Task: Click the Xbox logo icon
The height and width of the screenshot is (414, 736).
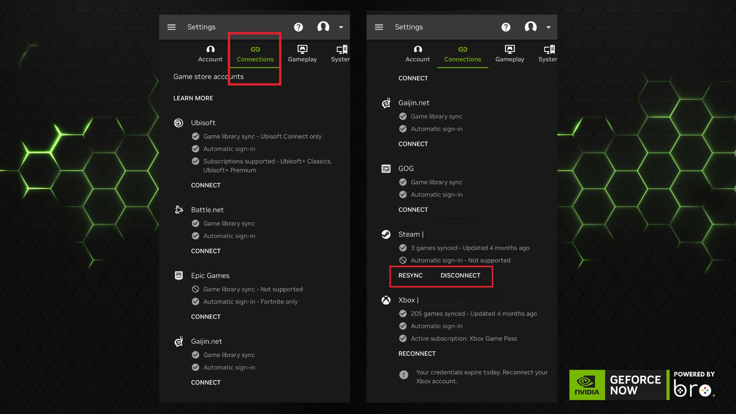Action: click(x=386, y=300)
